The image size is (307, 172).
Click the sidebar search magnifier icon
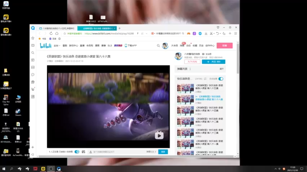(x=33, y=53)
